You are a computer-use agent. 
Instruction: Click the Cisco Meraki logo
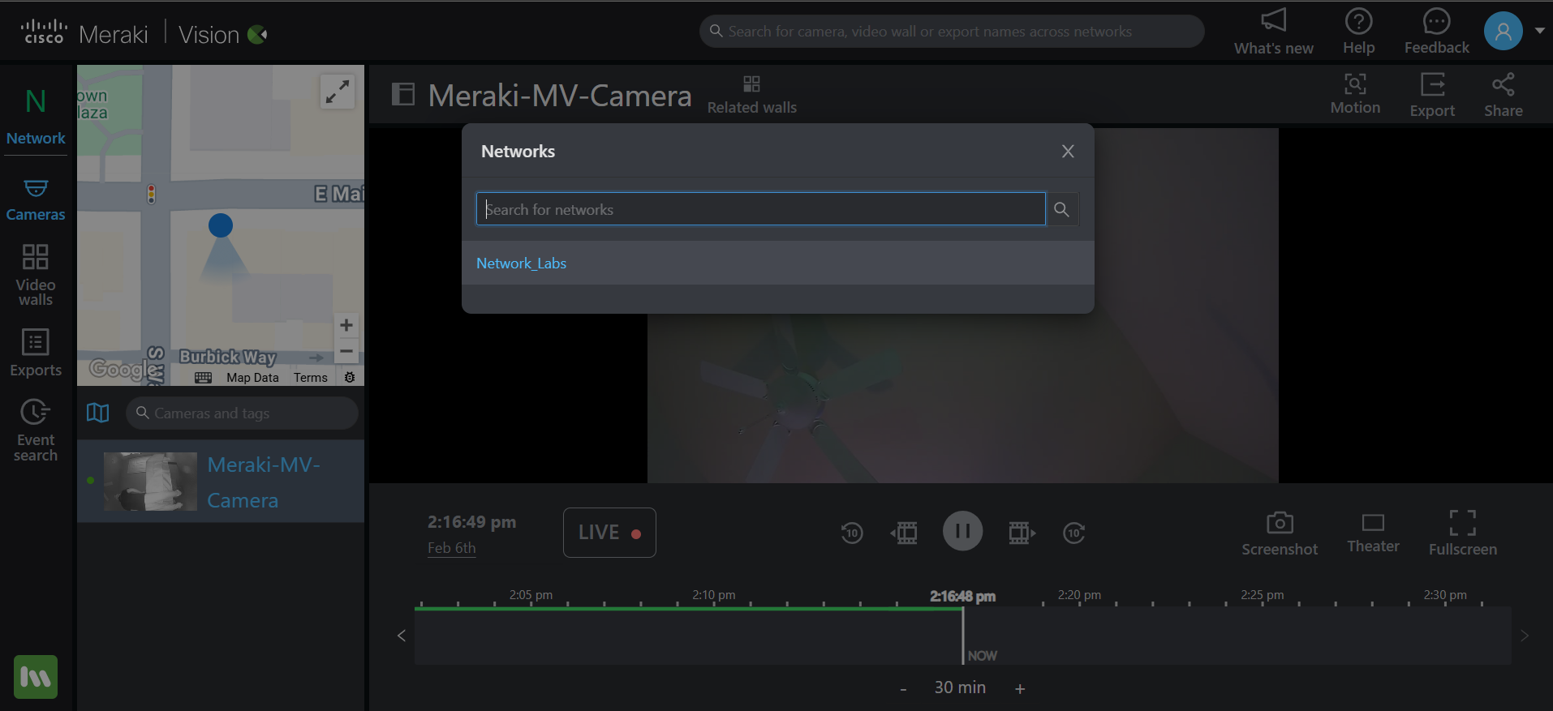[84, 33]
